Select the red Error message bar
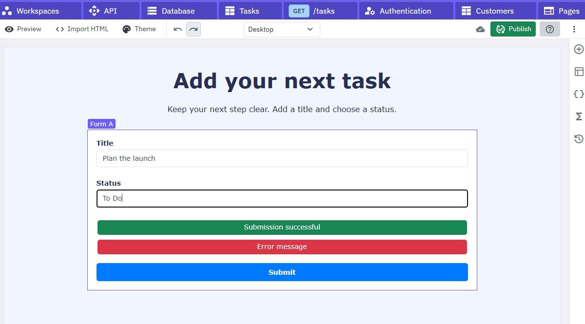This screenshot has height=324, width=585. click(282, 247)
